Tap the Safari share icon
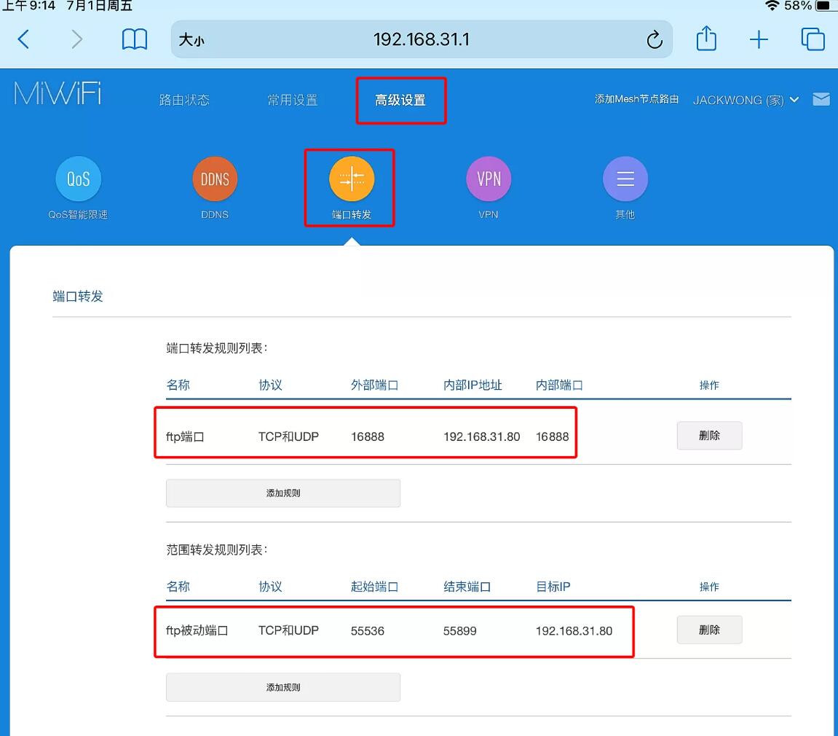The width and height of the screenshot is (838, 736). pos(706,39)
